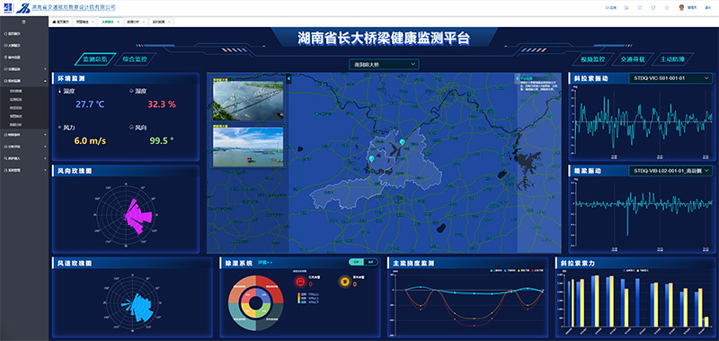This screenshot has width=719, height=341.
Task: Select the upper bridge marker on the map
Action: pos(403,142)
